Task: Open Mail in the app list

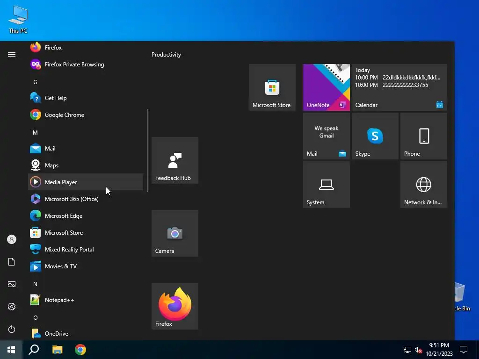Action: pyautogui.click(x=86, y=148)
